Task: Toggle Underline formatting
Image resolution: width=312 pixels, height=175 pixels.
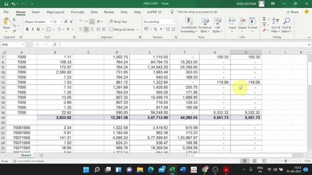Action: click(x=38, y=29)
